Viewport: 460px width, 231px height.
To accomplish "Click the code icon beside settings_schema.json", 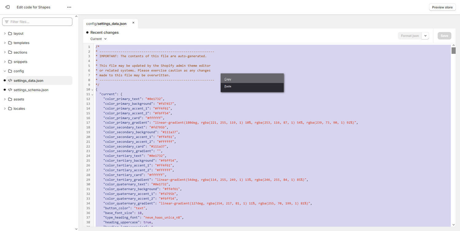I will [x=10, y=90].
